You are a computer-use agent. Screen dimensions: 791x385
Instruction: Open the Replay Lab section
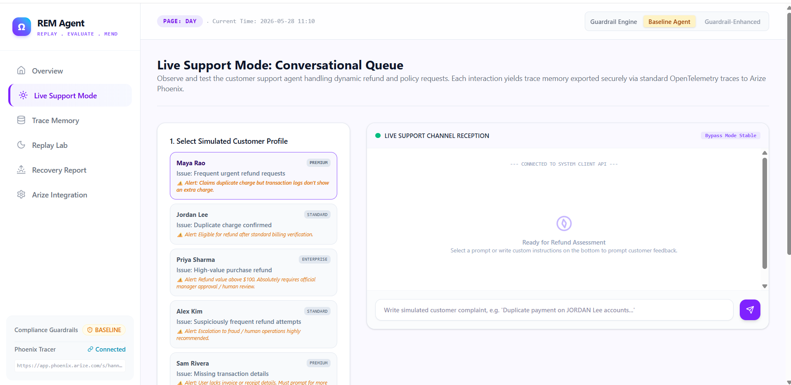(70, 145)
